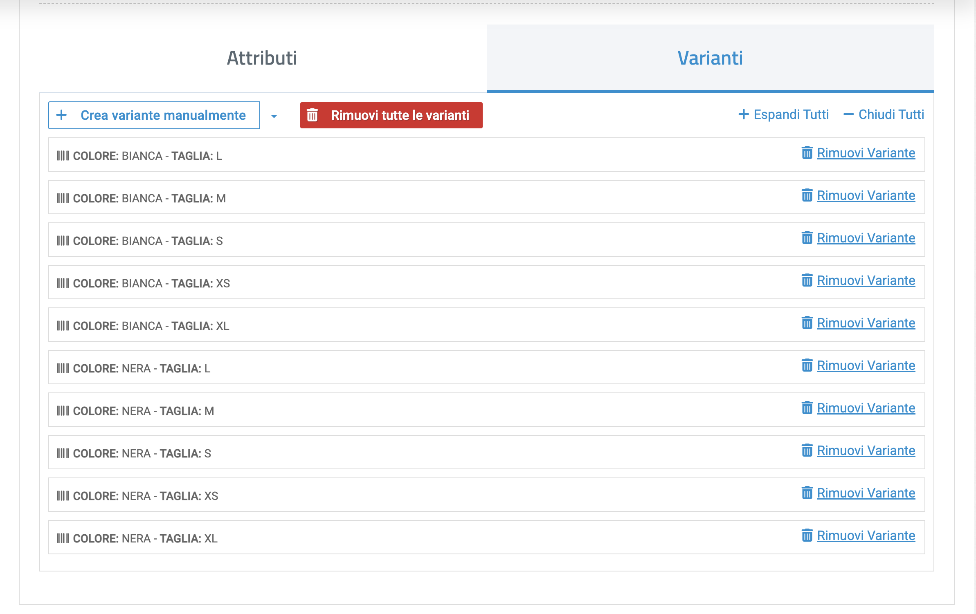Remove variant NERA TAGLIA S via Rimuovi Variante
This screenshot has height=614, width=976.
pyautogui.click(x=866, y=451)
